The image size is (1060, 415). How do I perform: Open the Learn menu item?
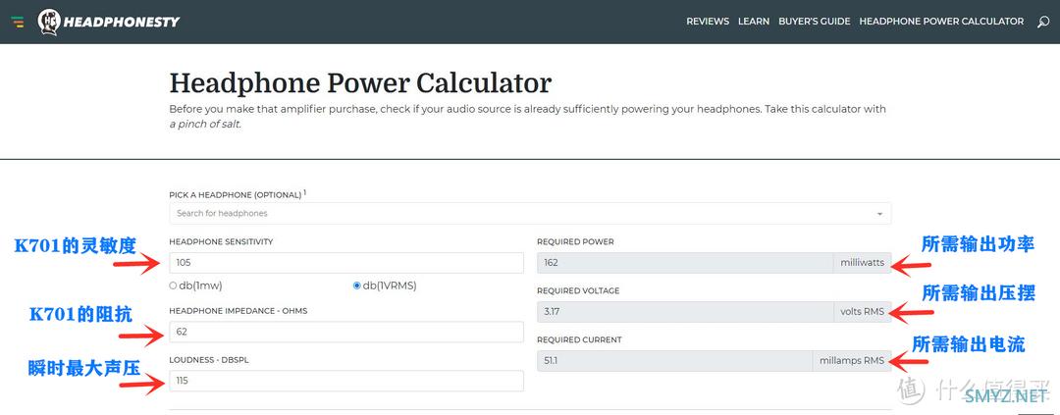pos(754,22)
